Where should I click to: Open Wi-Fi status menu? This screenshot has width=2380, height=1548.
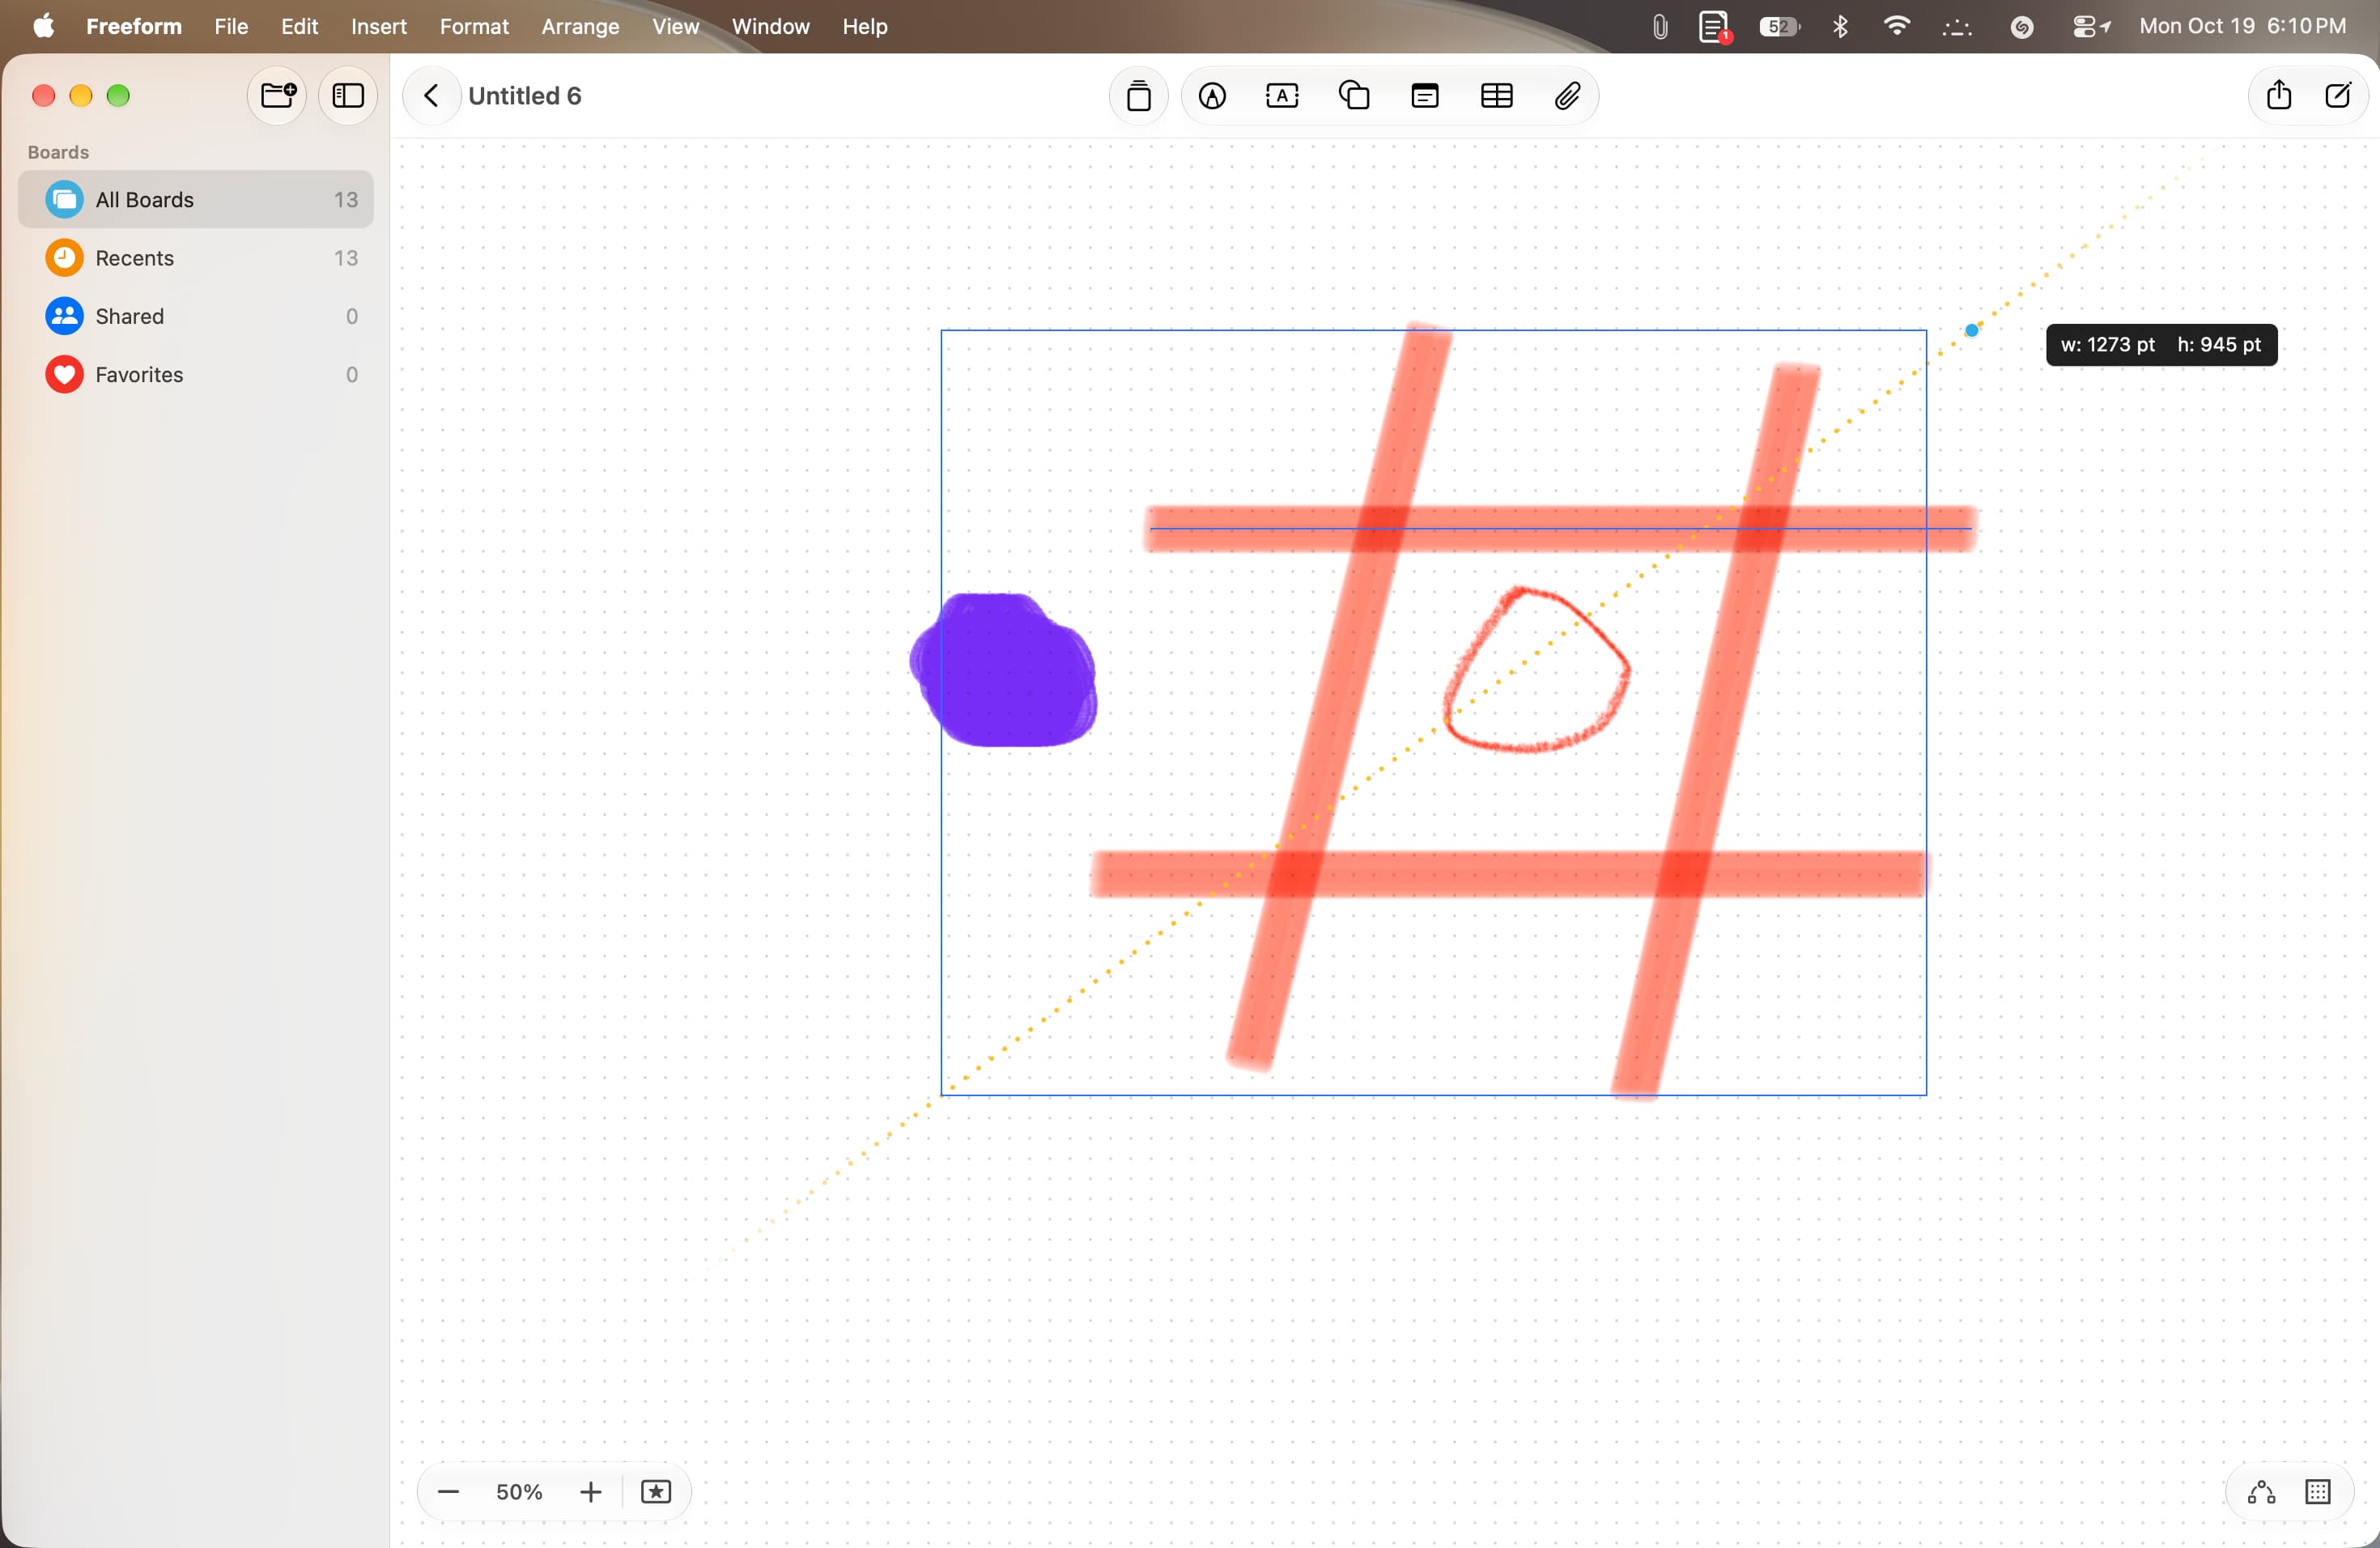pos(1896,26)
